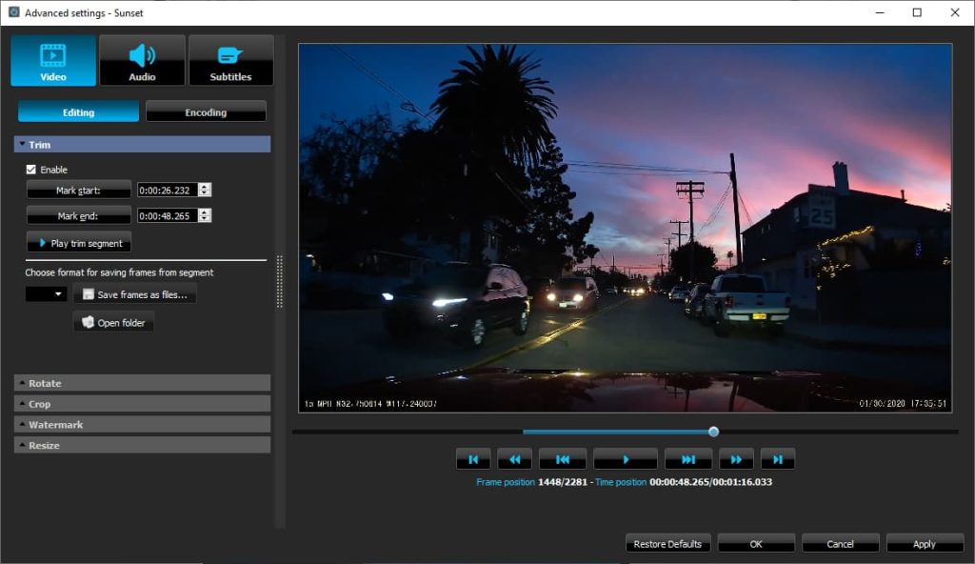Select the Editing tab

click(x=77, y=111)
